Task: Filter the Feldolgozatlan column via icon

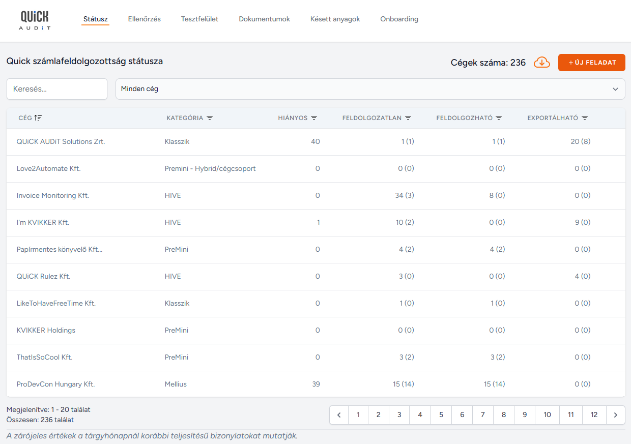Action: [408, 118]
